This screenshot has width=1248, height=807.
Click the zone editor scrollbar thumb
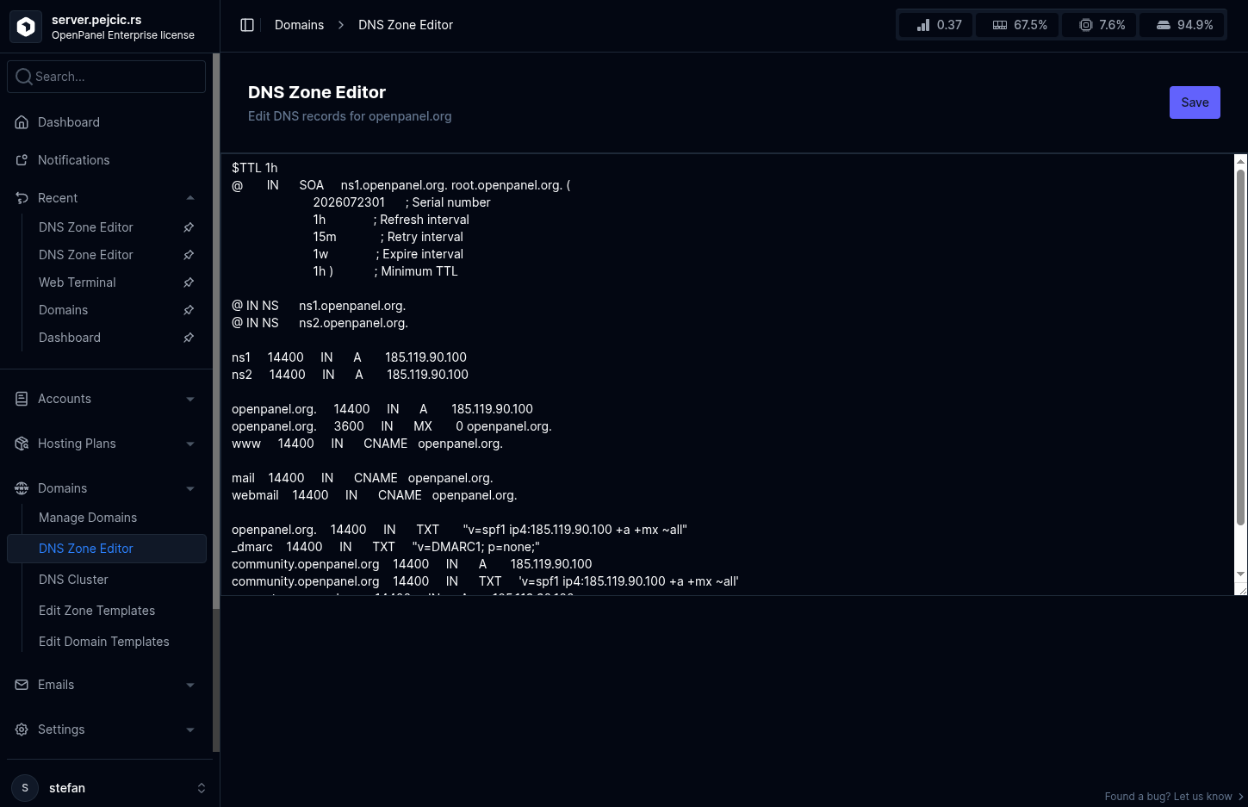point(1241,346)
